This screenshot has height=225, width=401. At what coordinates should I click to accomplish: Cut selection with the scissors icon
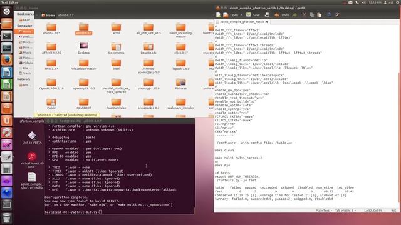304,15
